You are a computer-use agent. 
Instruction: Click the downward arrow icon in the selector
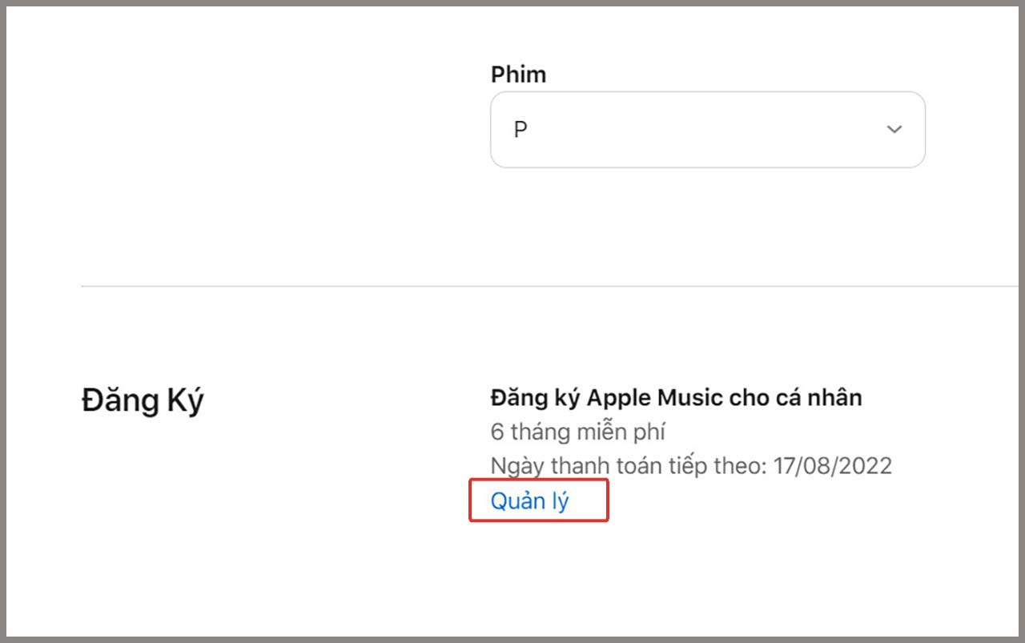(894, 129)
